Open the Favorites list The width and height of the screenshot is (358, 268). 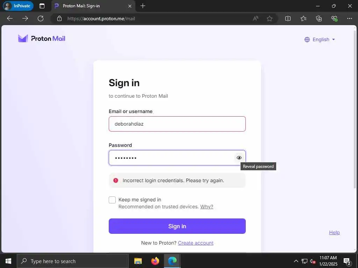[303, 18]
